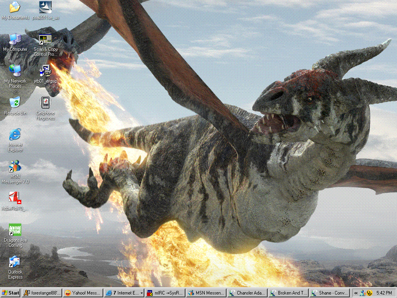Image resolution: width=397 pixels, height=298 pixels.
Task: Select the ytb01_efgsip installer icon
Action: point(46,74)
